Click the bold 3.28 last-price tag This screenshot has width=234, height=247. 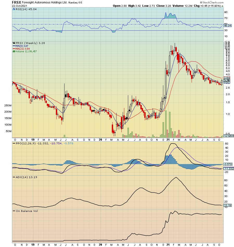[227, 80]
